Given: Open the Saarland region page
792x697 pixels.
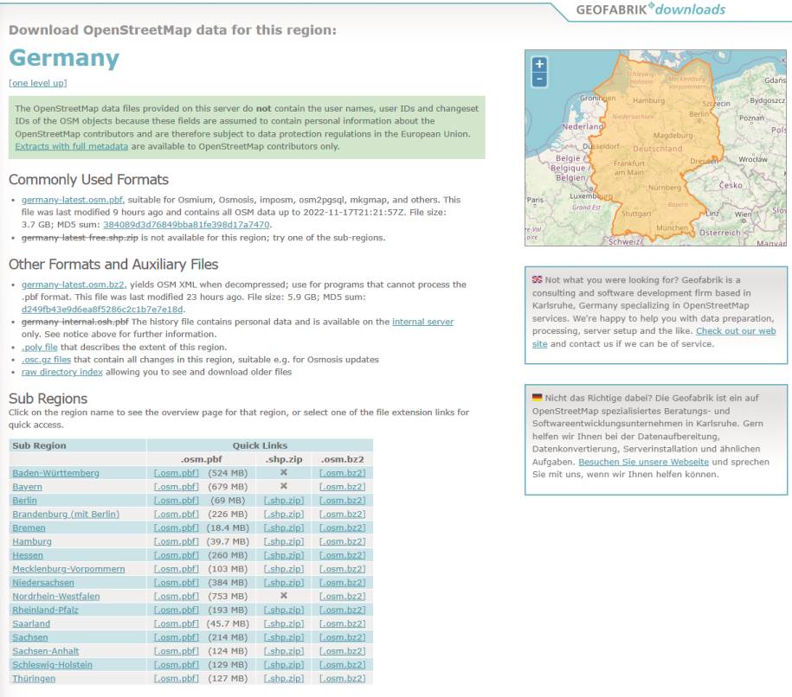Looking at the screenshot, I should pos(31,623).
